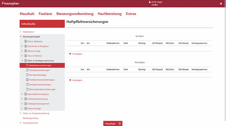The image size is (226, 126).
Task: Click the Plan-Daten table Unternehmen column header
Action: click(x=113, y=69)
